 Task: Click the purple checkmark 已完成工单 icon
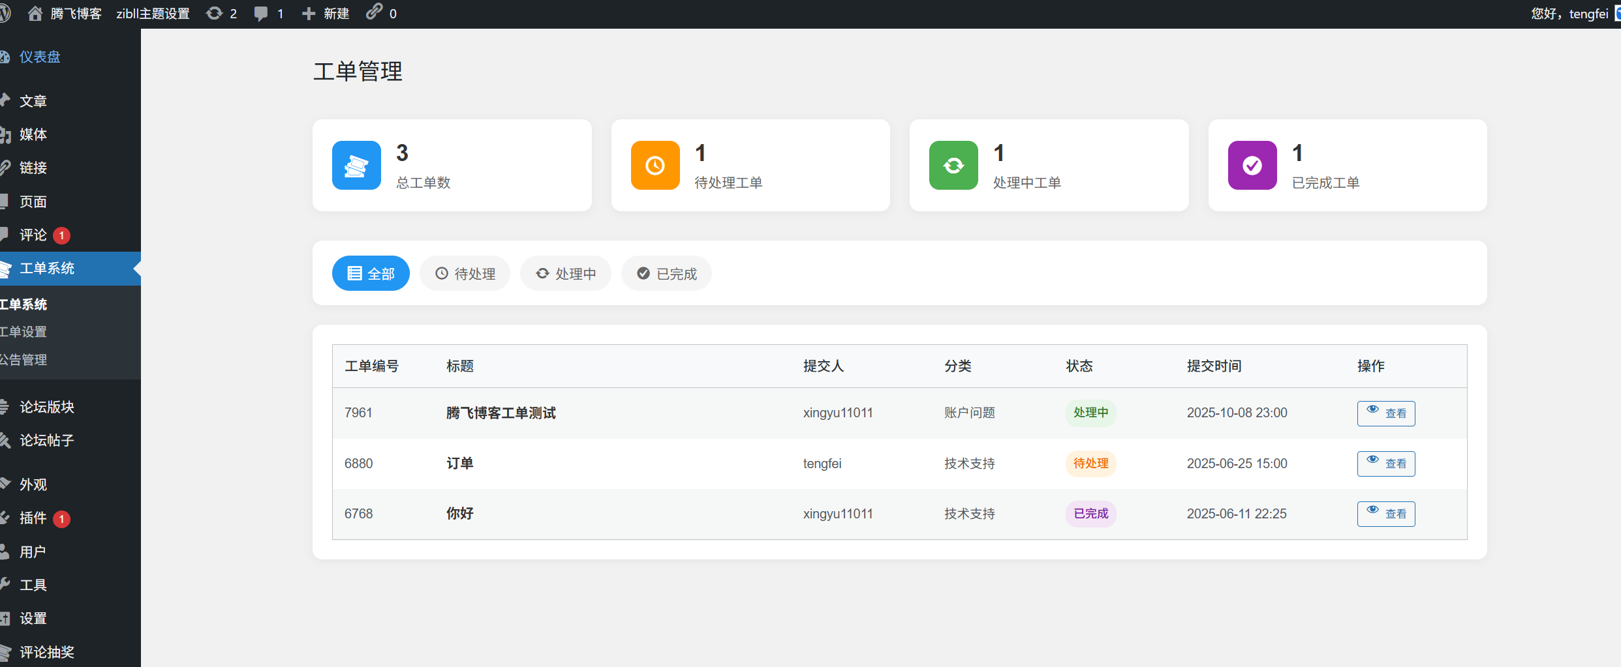[1252, 165]
